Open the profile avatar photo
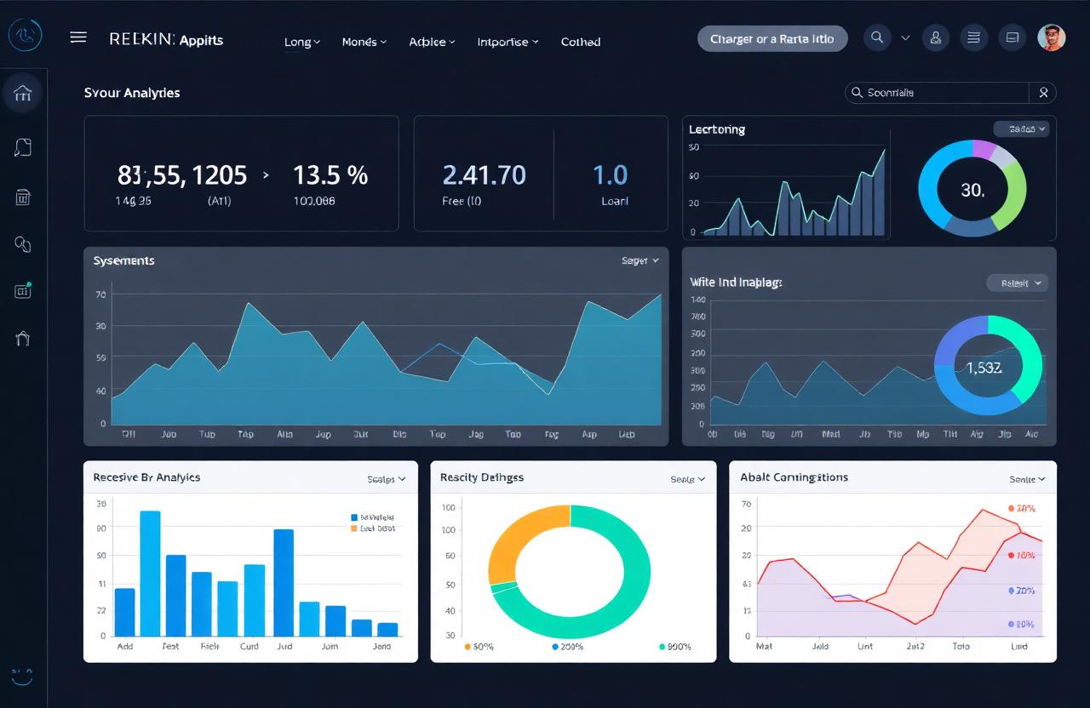The image size is (1090, 708). [1052, 37]
